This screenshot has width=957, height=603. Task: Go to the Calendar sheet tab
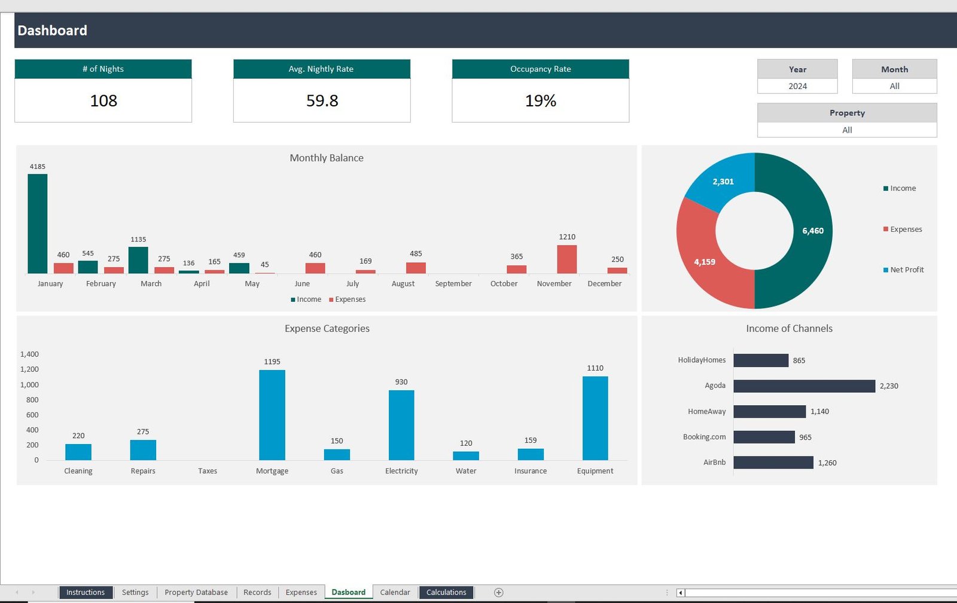395,592
